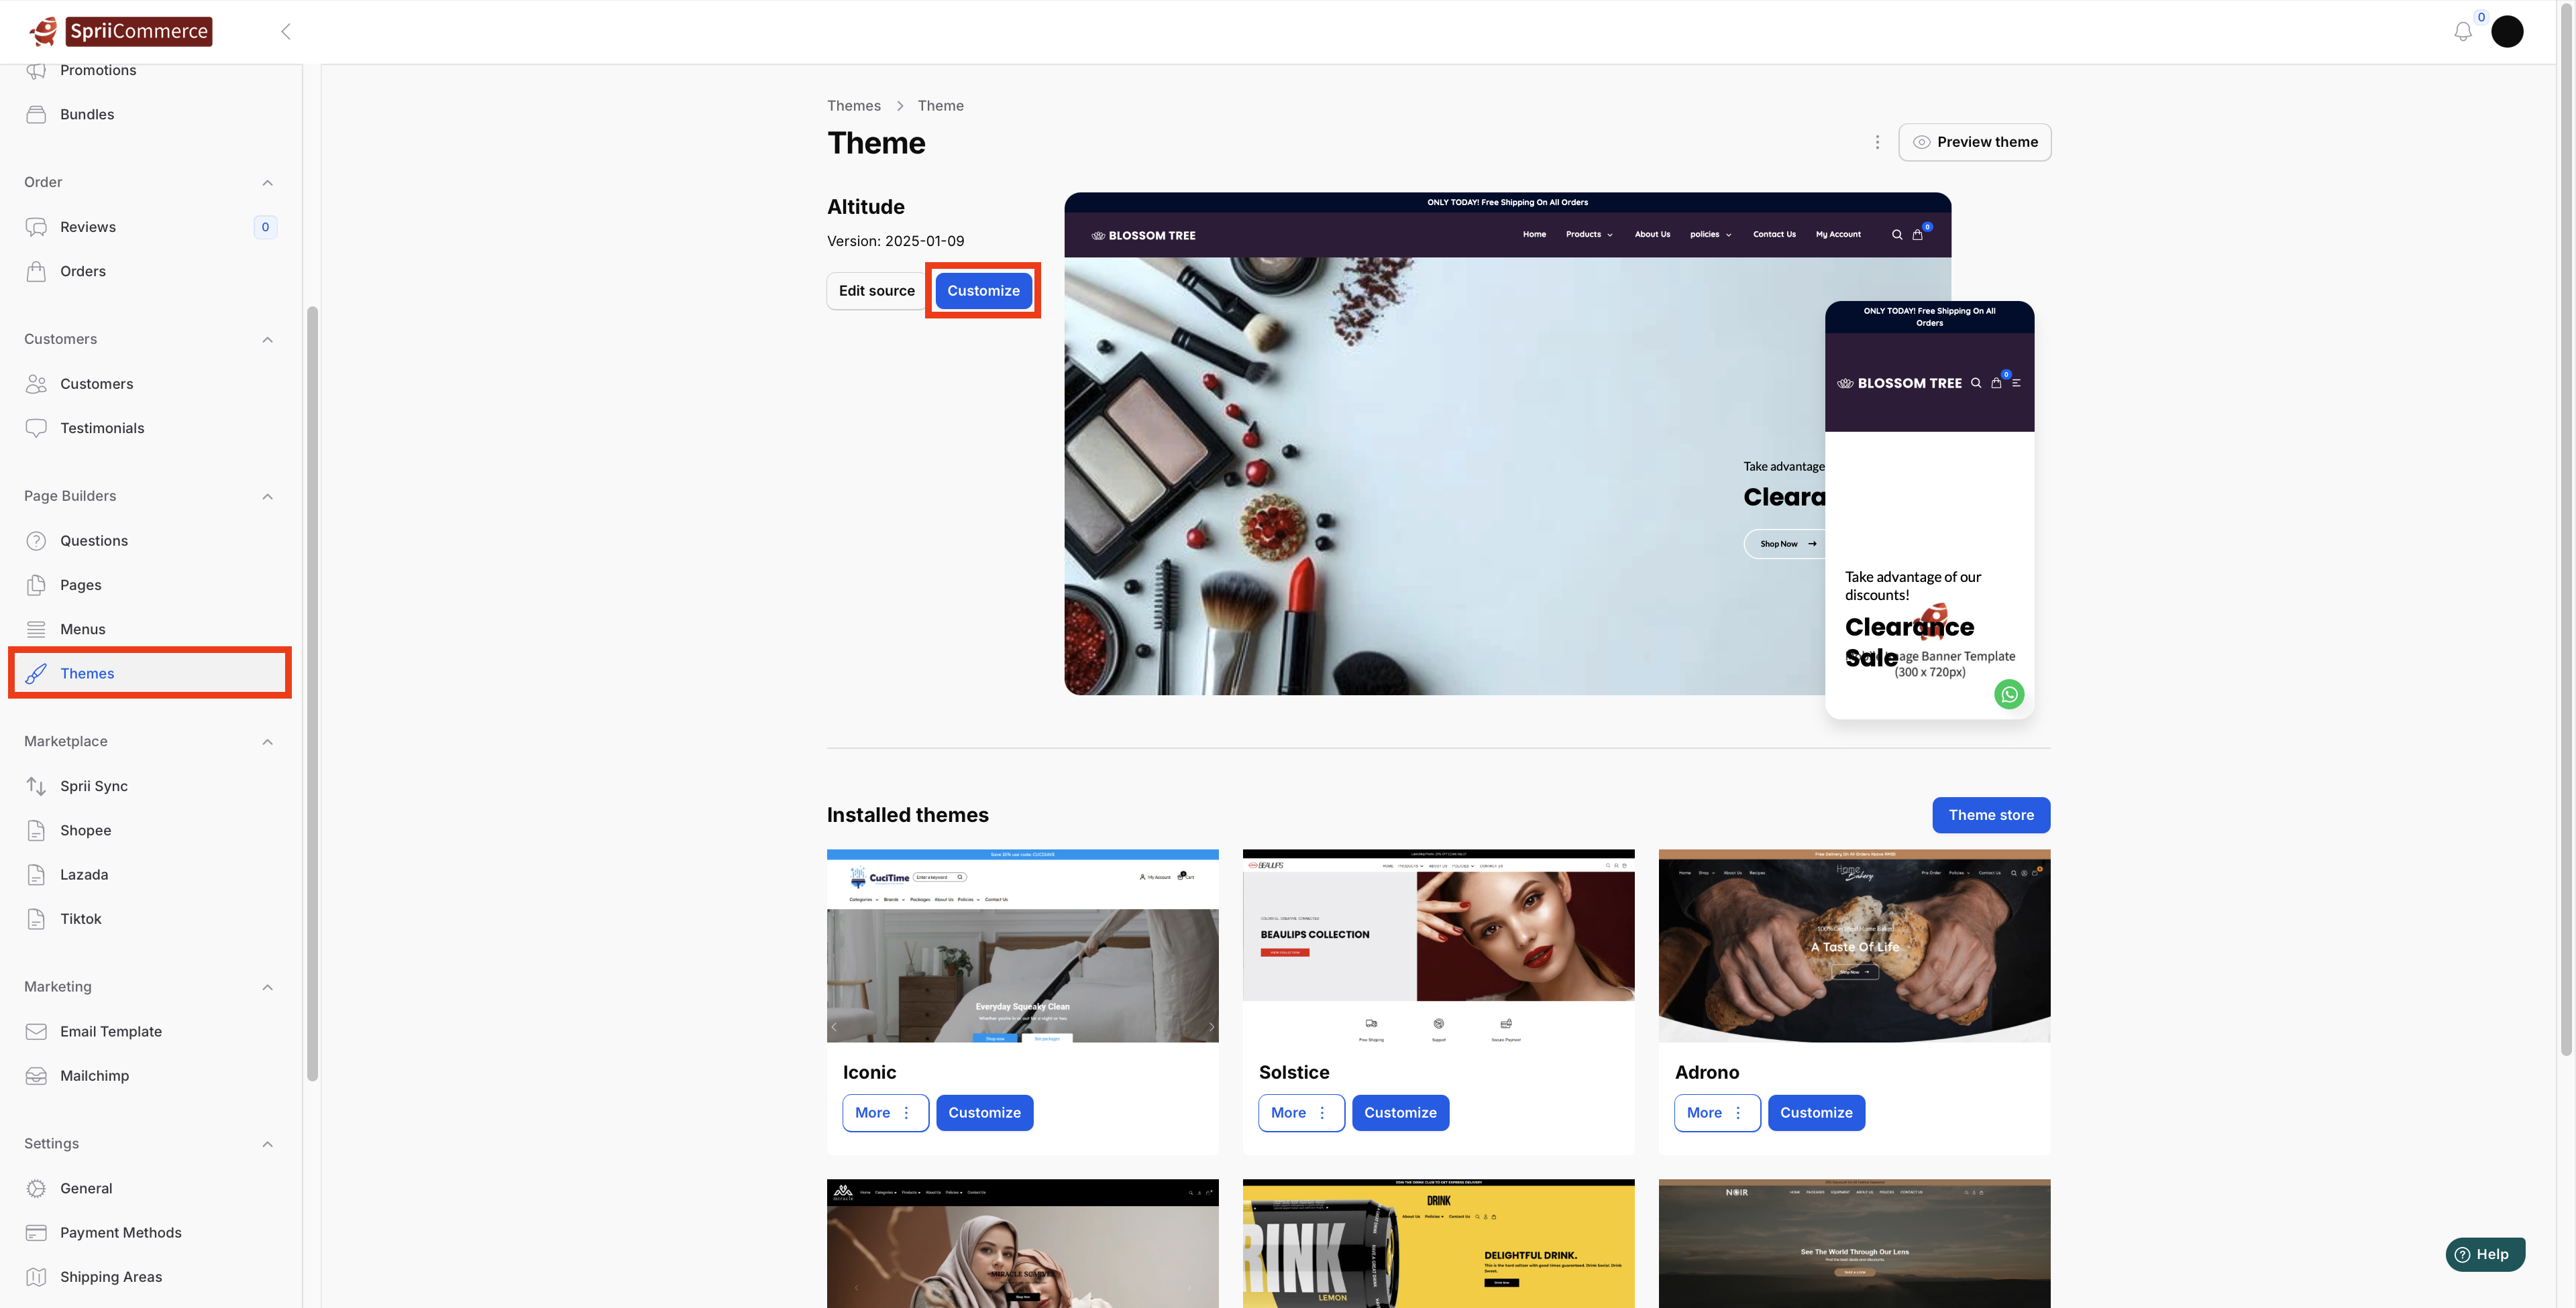The height and width of the screenshot is (1308, 2576).
Task: Collapse the sidebar with the back arrow
Action: (286, 31)
